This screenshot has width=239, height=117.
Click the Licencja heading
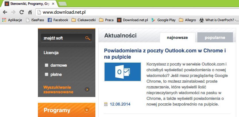[51, 53]
